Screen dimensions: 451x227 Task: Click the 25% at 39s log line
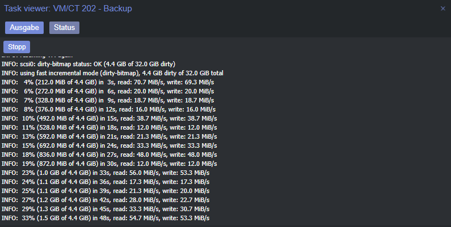pyautogui.click(x=106, y=191)
